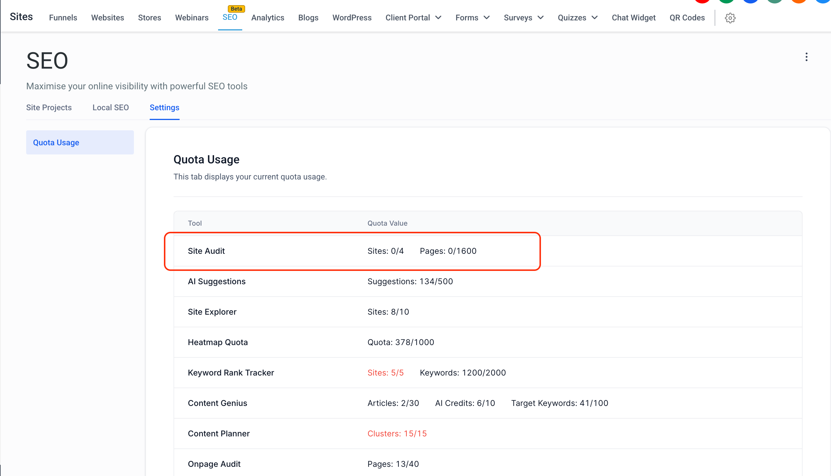Select the dark blue circle app icon
The height and width of the screenshot is (476, 831).
750,2
